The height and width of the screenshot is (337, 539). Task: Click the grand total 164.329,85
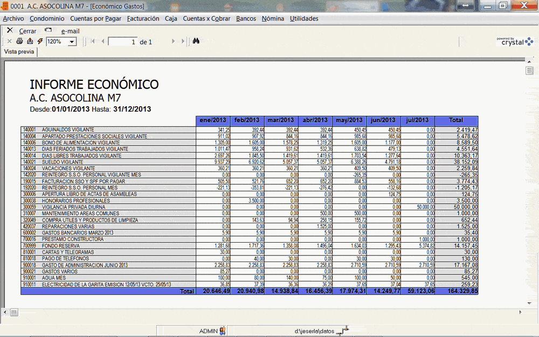(x=462, y=291)
